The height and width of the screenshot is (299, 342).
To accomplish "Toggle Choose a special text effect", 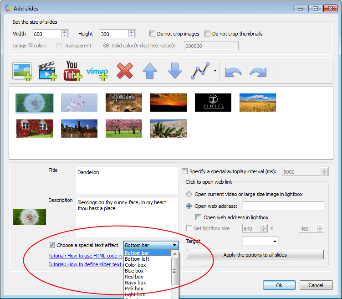I will [51, 245].
